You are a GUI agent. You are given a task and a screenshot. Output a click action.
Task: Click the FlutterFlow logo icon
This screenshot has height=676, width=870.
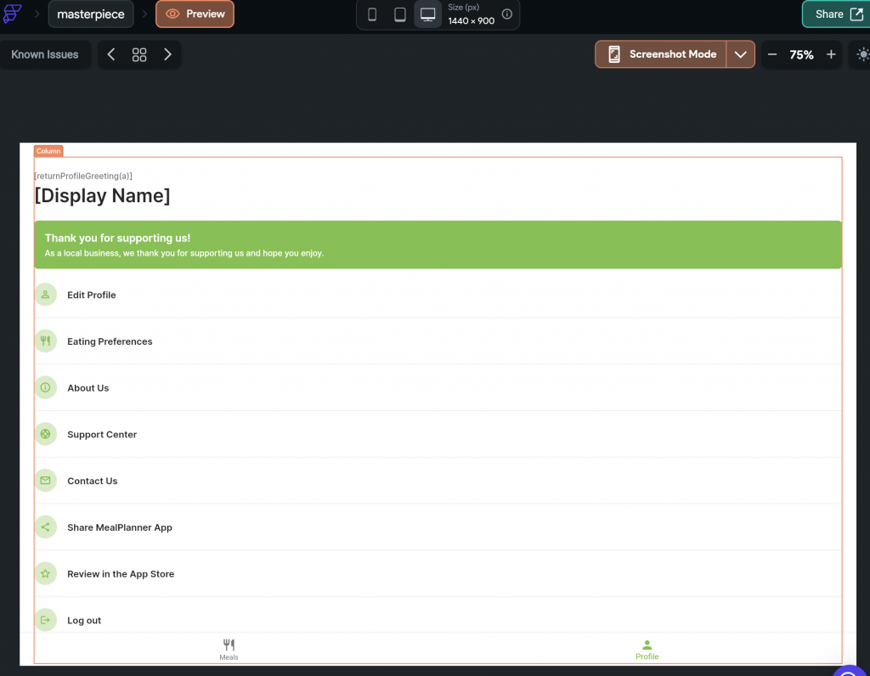pos(12,14)
